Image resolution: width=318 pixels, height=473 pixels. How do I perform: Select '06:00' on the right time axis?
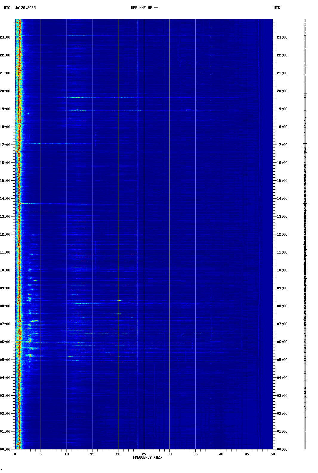tap(282, 342)
